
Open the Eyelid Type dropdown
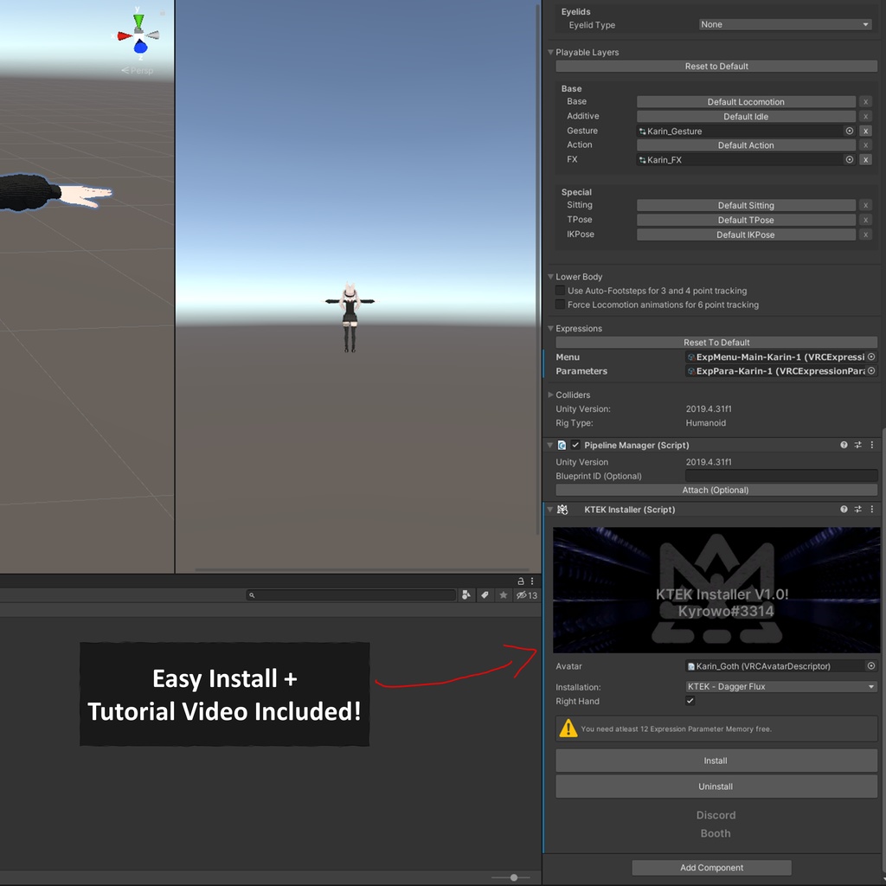tap(783, 24)
